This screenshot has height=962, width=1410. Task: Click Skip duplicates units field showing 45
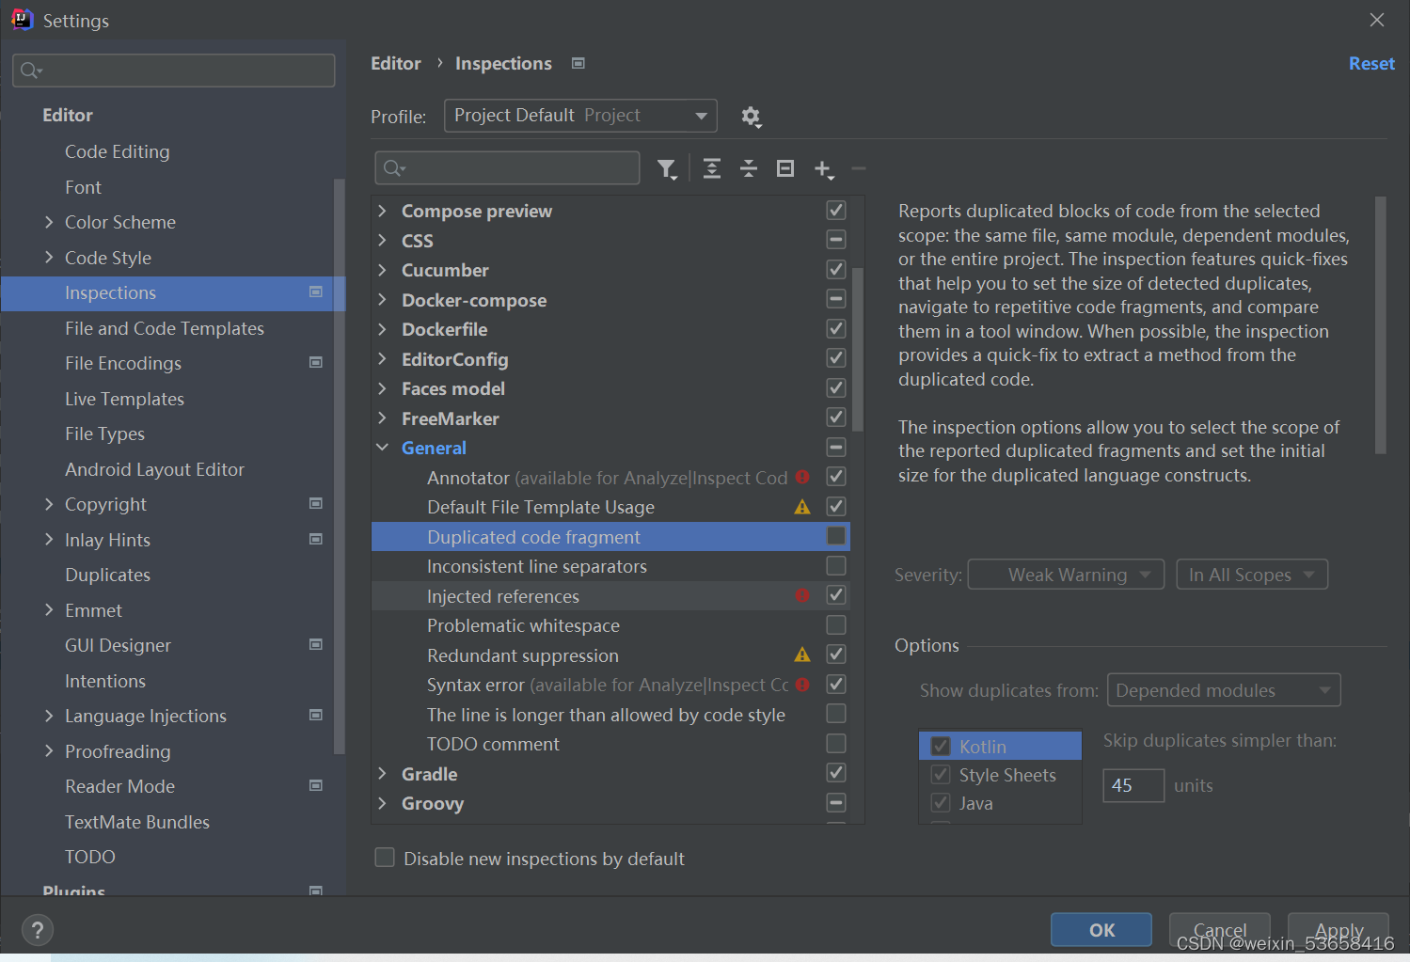click(x=1133, y=785)
